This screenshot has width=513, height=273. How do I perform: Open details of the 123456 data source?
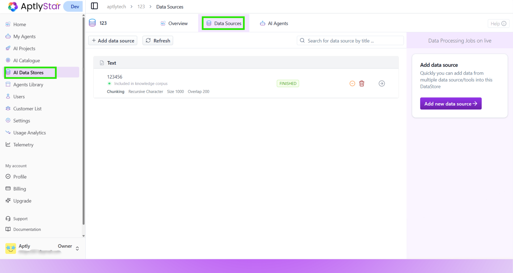pyautogui.click(x=382, y=83)
